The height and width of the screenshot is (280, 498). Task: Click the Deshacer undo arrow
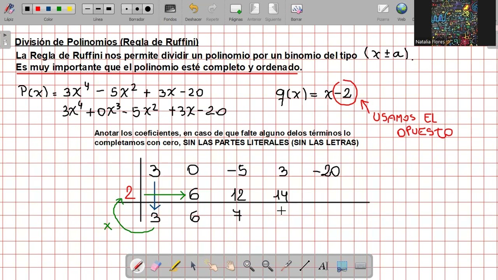pyautogui.click(x=193, y=9)
